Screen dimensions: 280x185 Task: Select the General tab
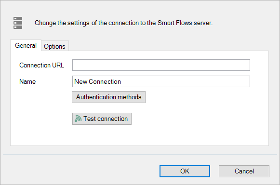tap(26, 46)
